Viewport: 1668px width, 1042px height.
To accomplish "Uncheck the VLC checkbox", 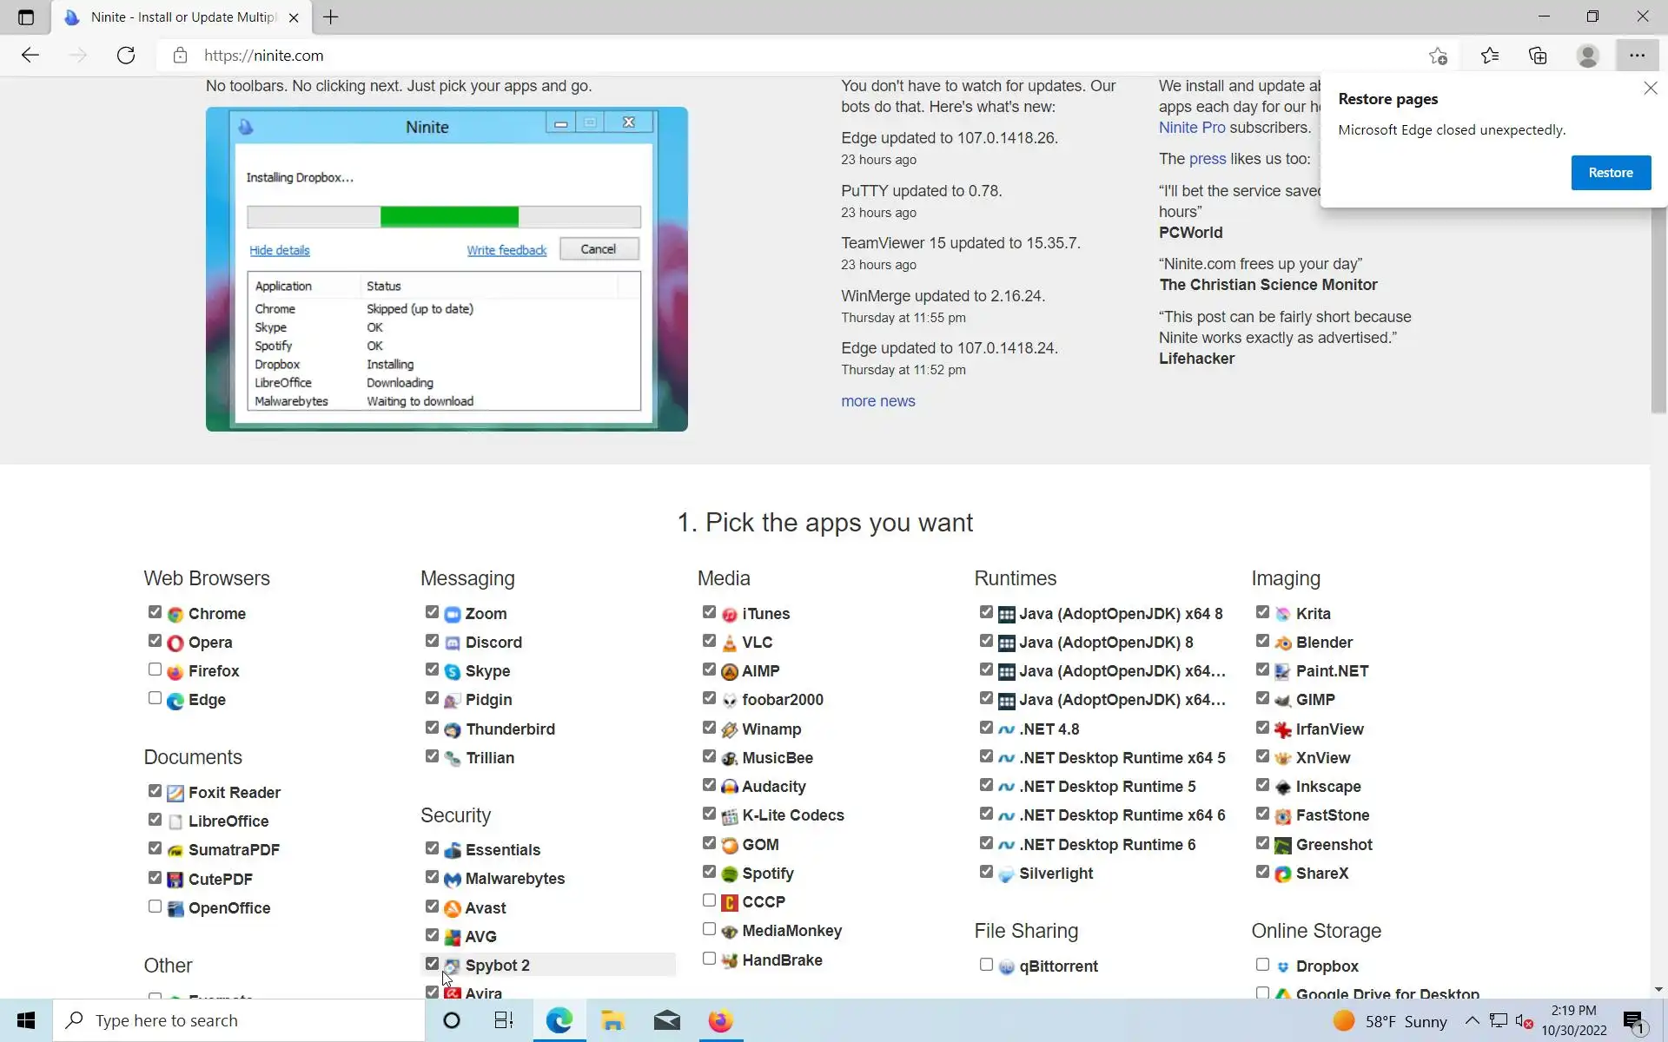I will tap(709, 641).
